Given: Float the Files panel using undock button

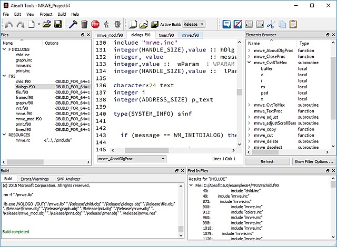Looking at the screenshot, I should [x=83, y=35].
